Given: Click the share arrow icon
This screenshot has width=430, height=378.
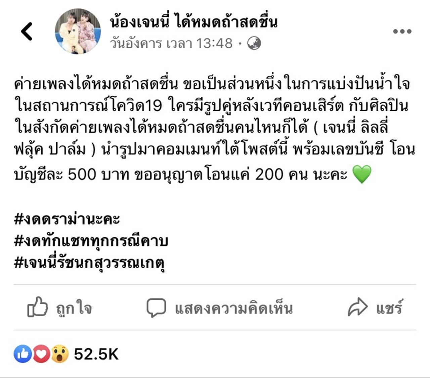Looking at the screenshot, I should (357, 307).
